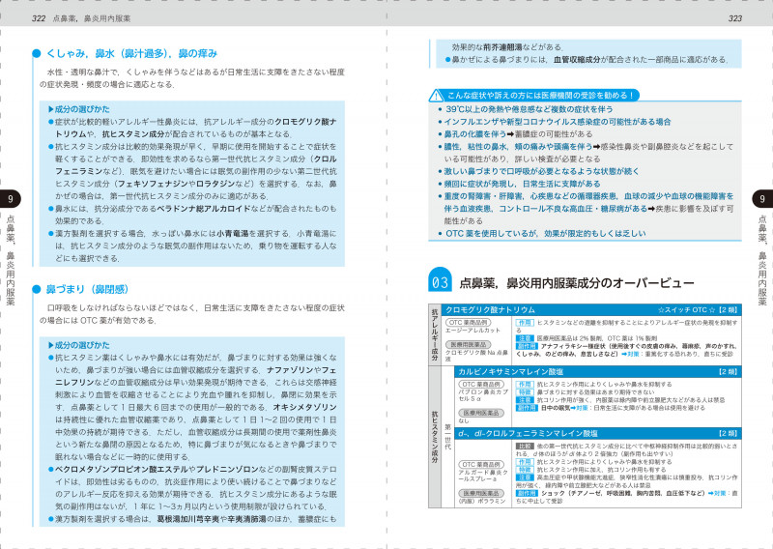
Task: Click warning line OTC薬を使用しているが，効果が限定的
Action: (545, 234)
